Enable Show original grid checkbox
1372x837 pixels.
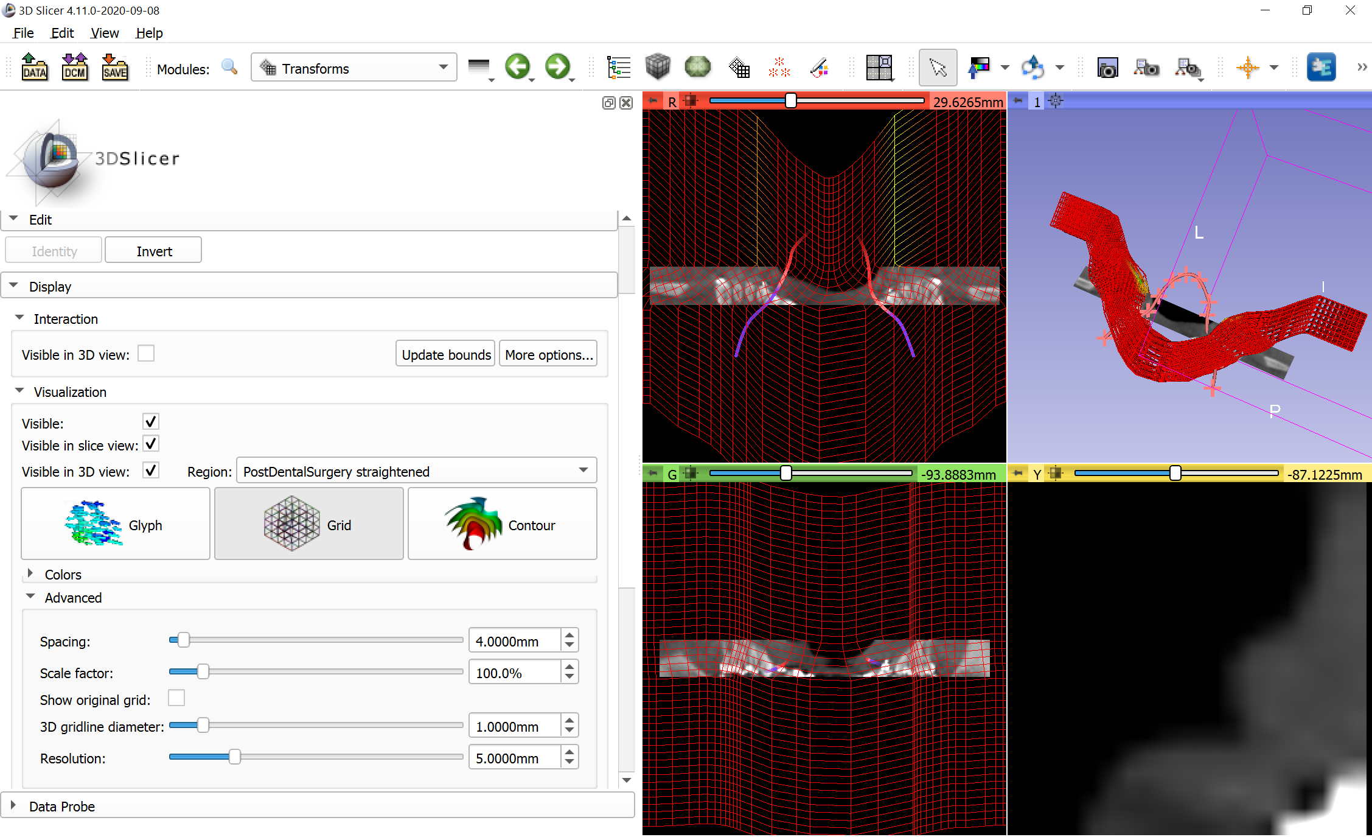tap(176, 698)
